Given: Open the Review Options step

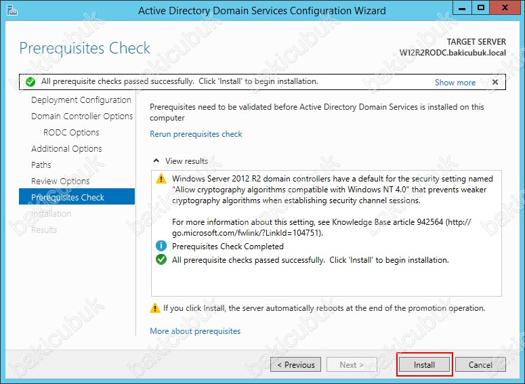Looking at the screenshot, I should pyautogui.click(x=60, y=181).
